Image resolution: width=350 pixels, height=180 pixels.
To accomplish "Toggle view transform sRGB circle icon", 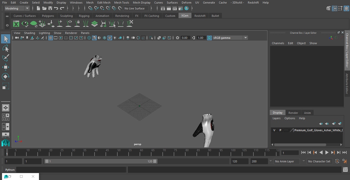I will pyautogui.click(x=209, y=38).
